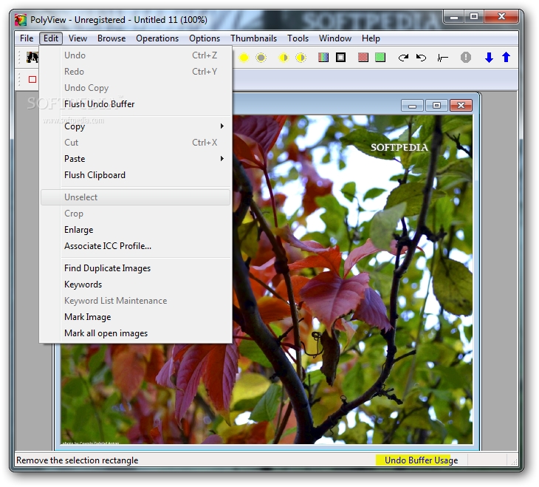Open Associate ICC Profile dialog
Screen dimensions: 539x487
[x=136, y=246]
